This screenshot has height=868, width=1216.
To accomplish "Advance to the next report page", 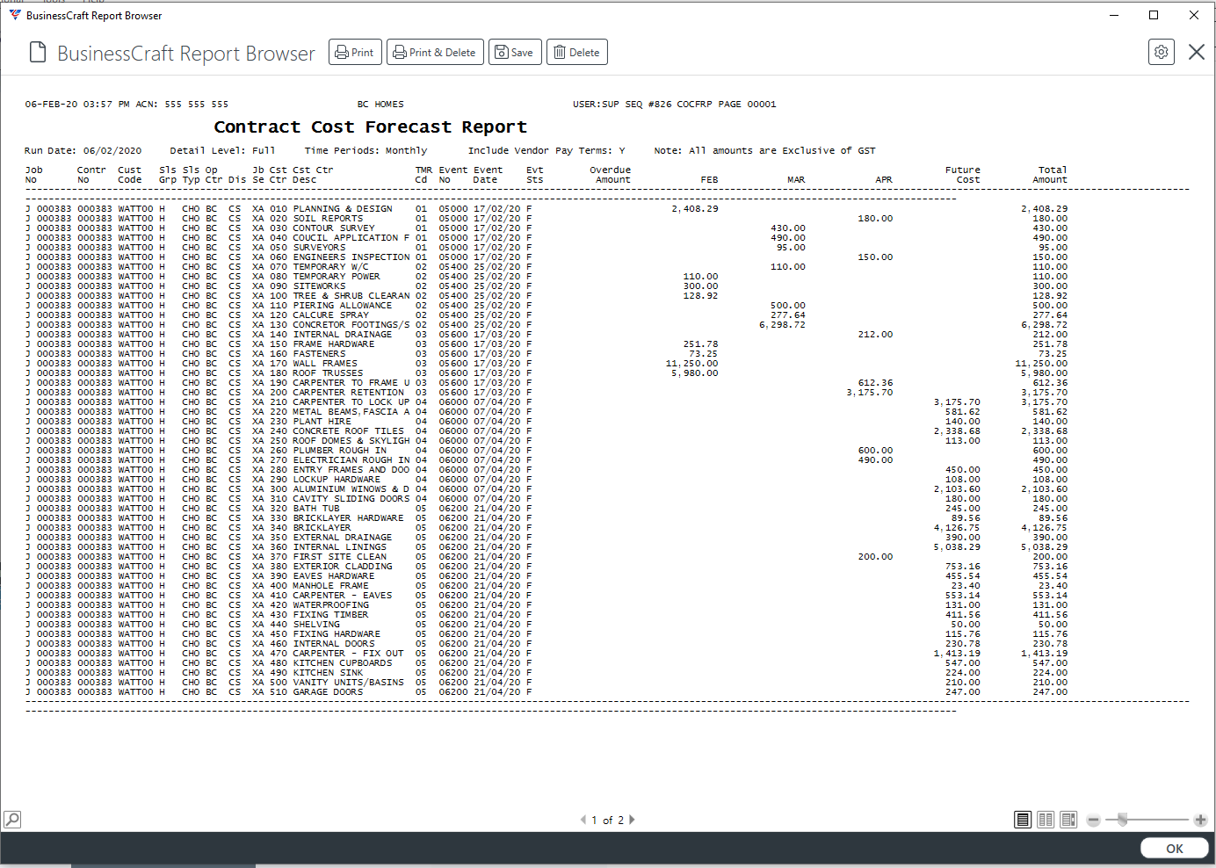I will click(632, 820).
